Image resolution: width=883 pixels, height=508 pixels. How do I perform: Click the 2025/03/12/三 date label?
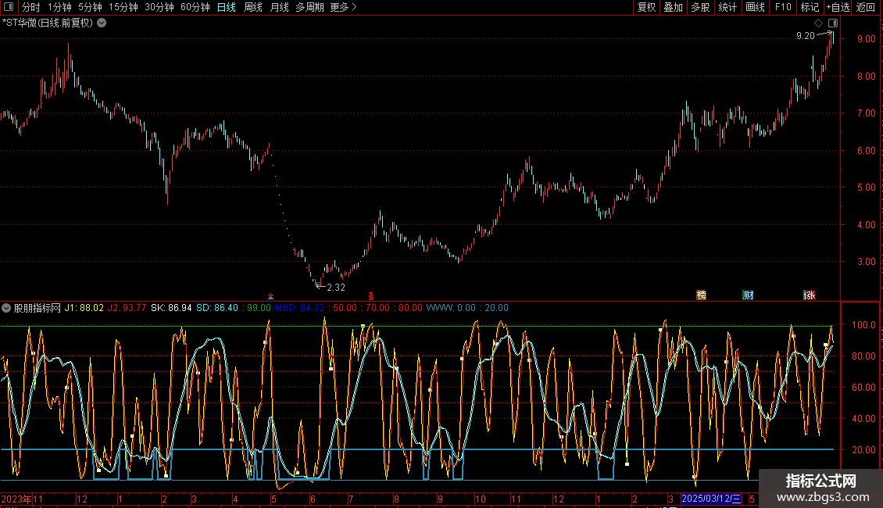click(711, 499)
